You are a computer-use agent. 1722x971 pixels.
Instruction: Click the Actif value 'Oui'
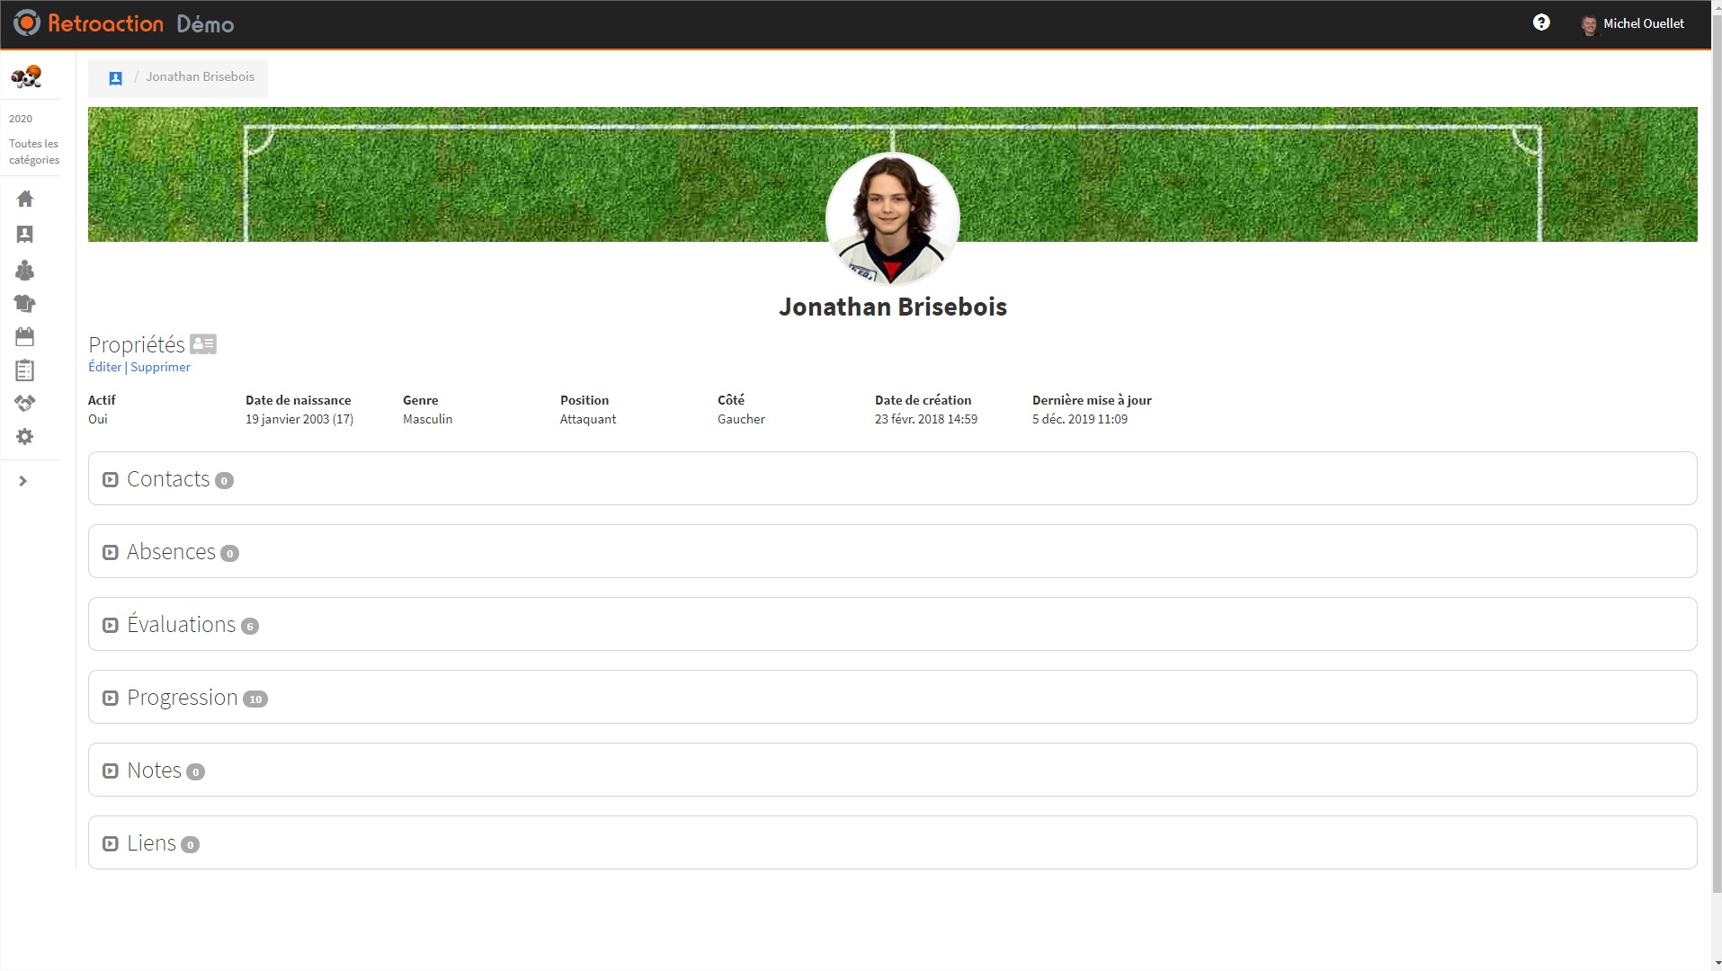tap(98, 419)
